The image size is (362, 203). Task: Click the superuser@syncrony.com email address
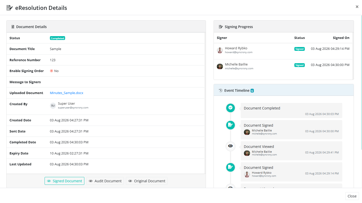(x=73, y=108)
